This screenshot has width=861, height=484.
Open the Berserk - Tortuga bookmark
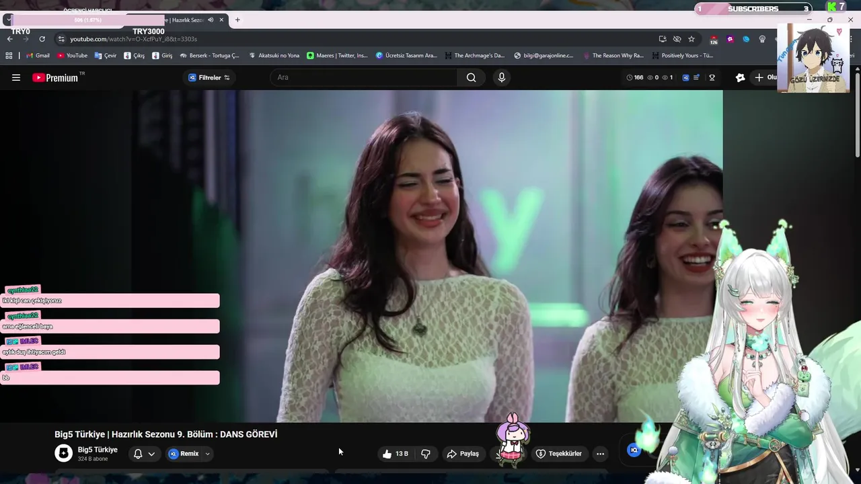(209, 56)
